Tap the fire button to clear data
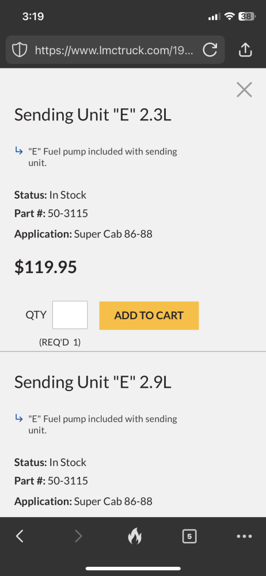The height and width of the screenshot is (576, 266). pos(134,536)
